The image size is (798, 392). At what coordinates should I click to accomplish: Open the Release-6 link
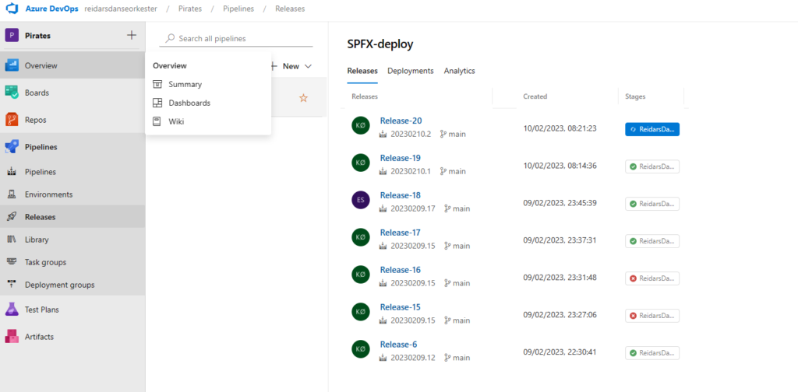click(x=398, y=345)
